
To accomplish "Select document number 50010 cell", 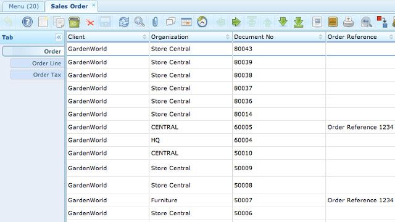I will point(279,153).
